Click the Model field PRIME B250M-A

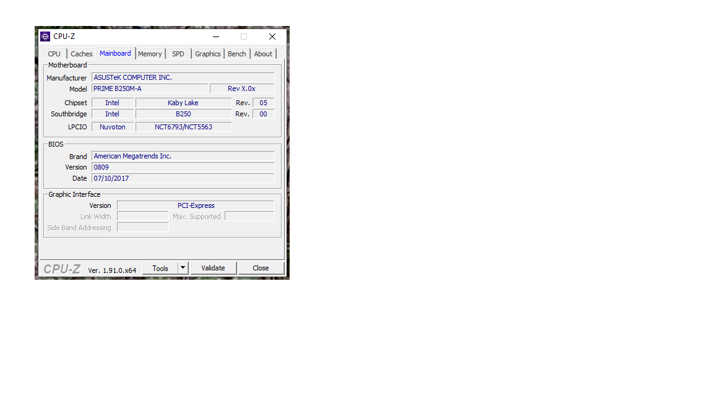click(150, 88)
